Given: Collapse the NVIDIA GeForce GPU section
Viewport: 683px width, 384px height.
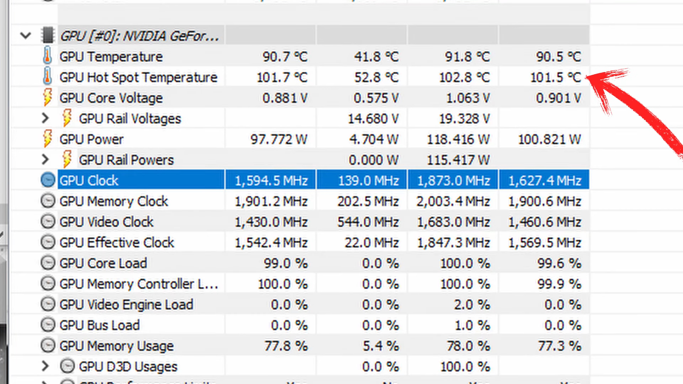Looking at the screenshot, I should click(x=25, y=35).
